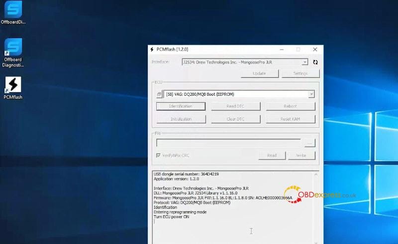Click the file path input field
Screen dimensions: 398x244
point(229,143)
